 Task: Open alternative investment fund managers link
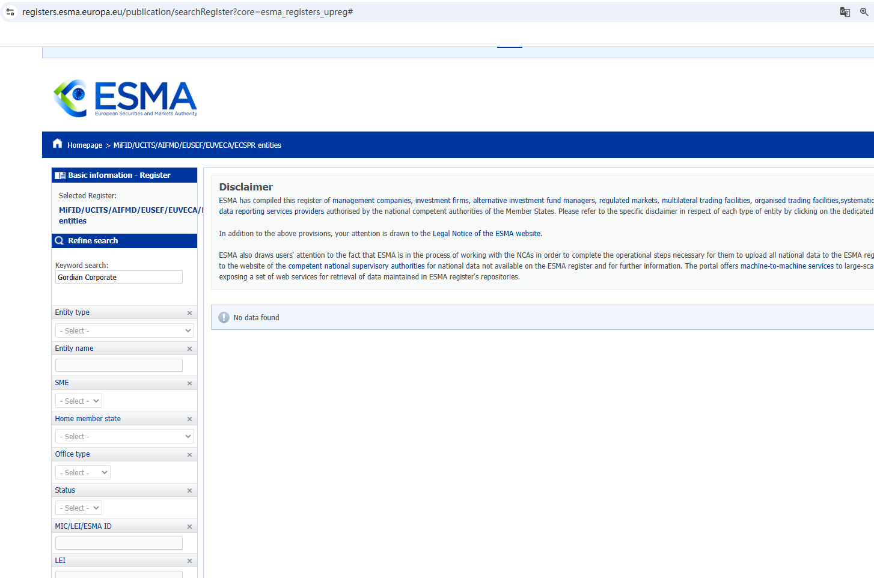coord(534,201)
